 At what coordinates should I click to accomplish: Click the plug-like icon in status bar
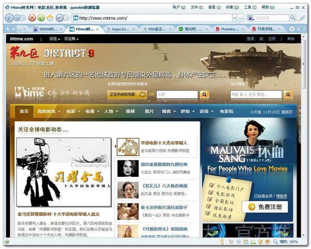click(231, 241)
